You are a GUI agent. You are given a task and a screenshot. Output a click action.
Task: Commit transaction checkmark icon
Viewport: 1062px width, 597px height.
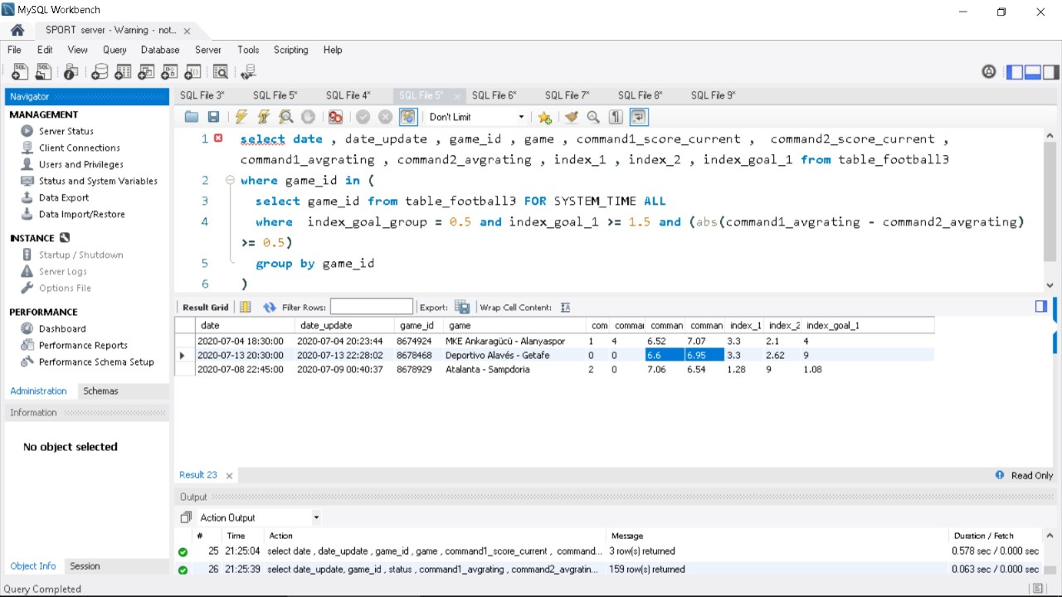pos(363,117)
